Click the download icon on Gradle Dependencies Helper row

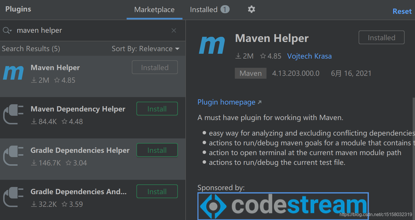click(34, 163)
